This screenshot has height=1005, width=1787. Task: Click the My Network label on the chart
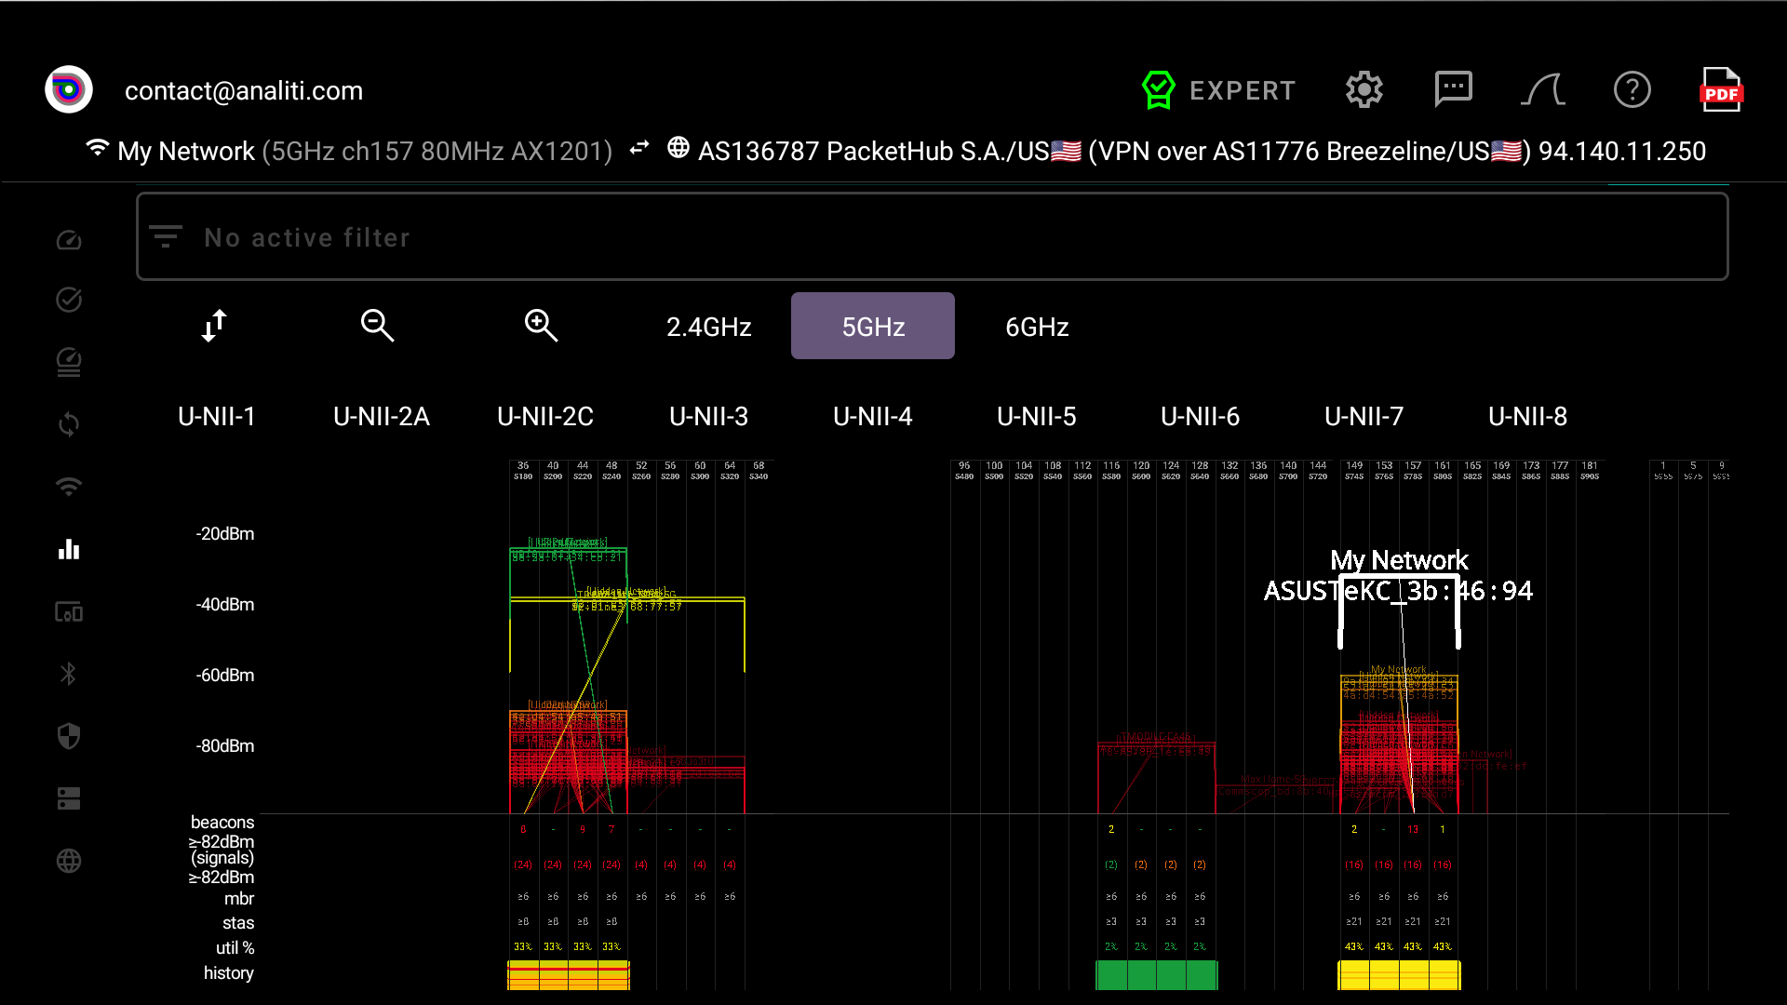1399,560
